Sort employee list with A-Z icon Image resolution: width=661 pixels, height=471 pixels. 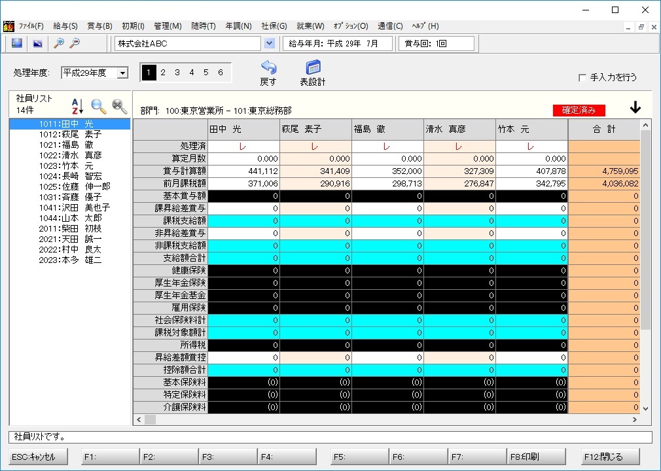coord(77,106)
